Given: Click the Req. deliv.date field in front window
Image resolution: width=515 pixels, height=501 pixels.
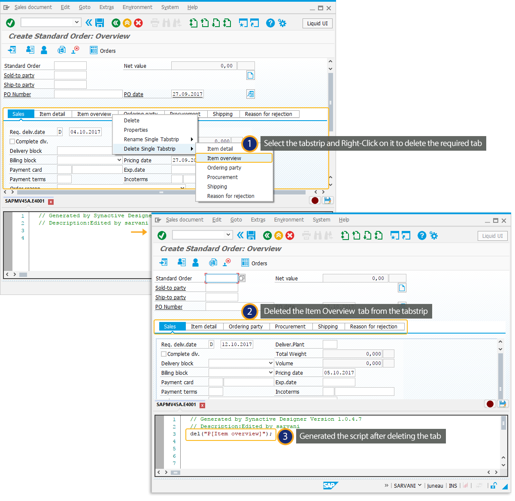Looking at the screenshot, I should (237, 344).
